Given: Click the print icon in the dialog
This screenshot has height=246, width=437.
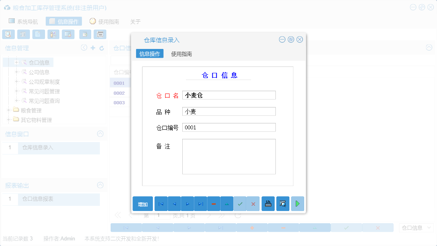Looking at the screenshot, I should click(x=268, y=203).
